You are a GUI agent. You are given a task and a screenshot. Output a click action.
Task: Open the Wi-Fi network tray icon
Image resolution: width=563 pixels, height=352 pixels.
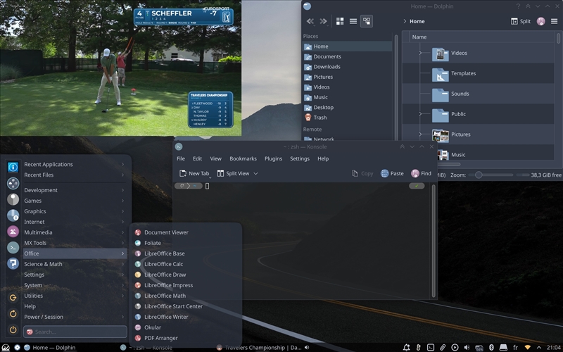[527, 347]
